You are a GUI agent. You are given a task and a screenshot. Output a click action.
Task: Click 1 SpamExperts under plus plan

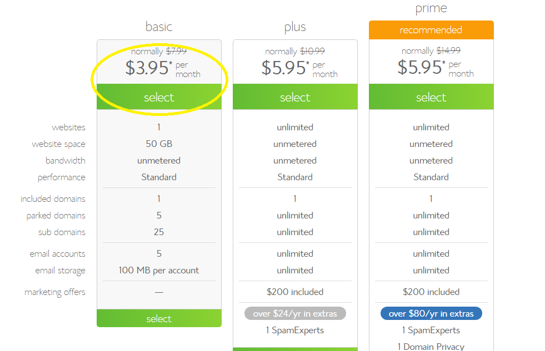coord(295,330)
